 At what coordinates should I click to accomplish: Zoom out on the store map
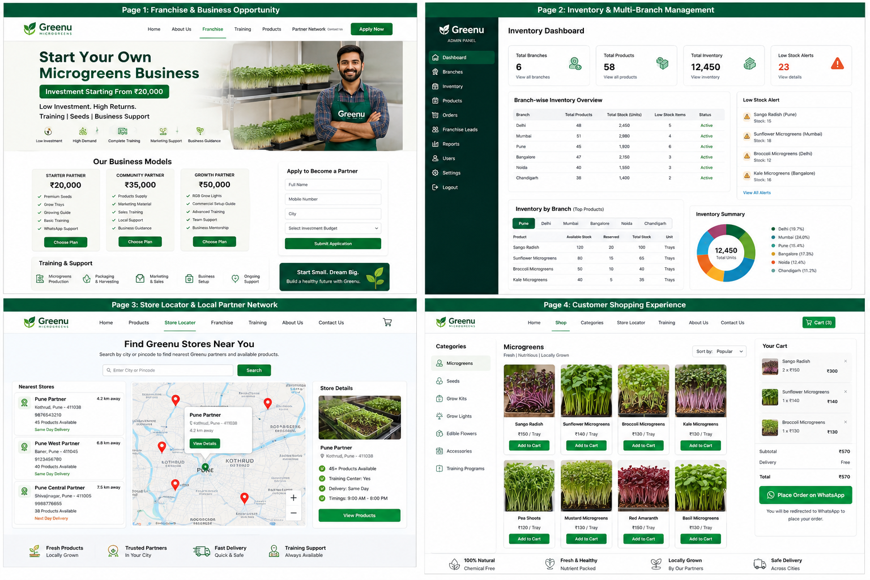[x=293, y=513]
